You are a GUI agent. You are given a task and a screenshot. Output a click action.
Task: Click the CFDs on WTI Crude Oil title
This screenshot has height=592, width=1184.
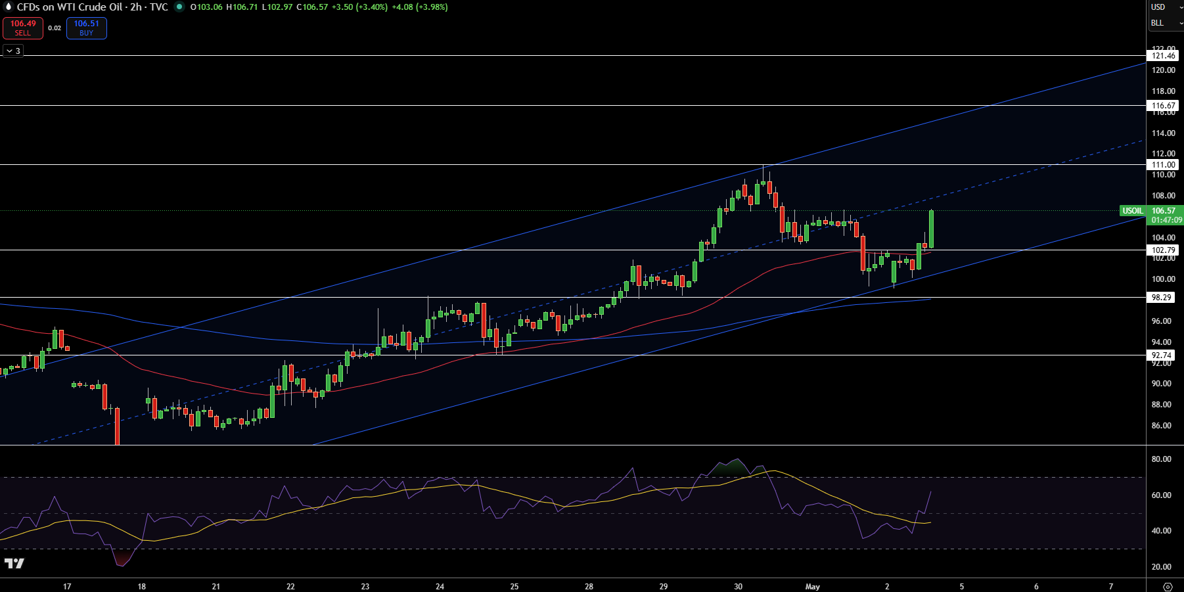(70, 7)
